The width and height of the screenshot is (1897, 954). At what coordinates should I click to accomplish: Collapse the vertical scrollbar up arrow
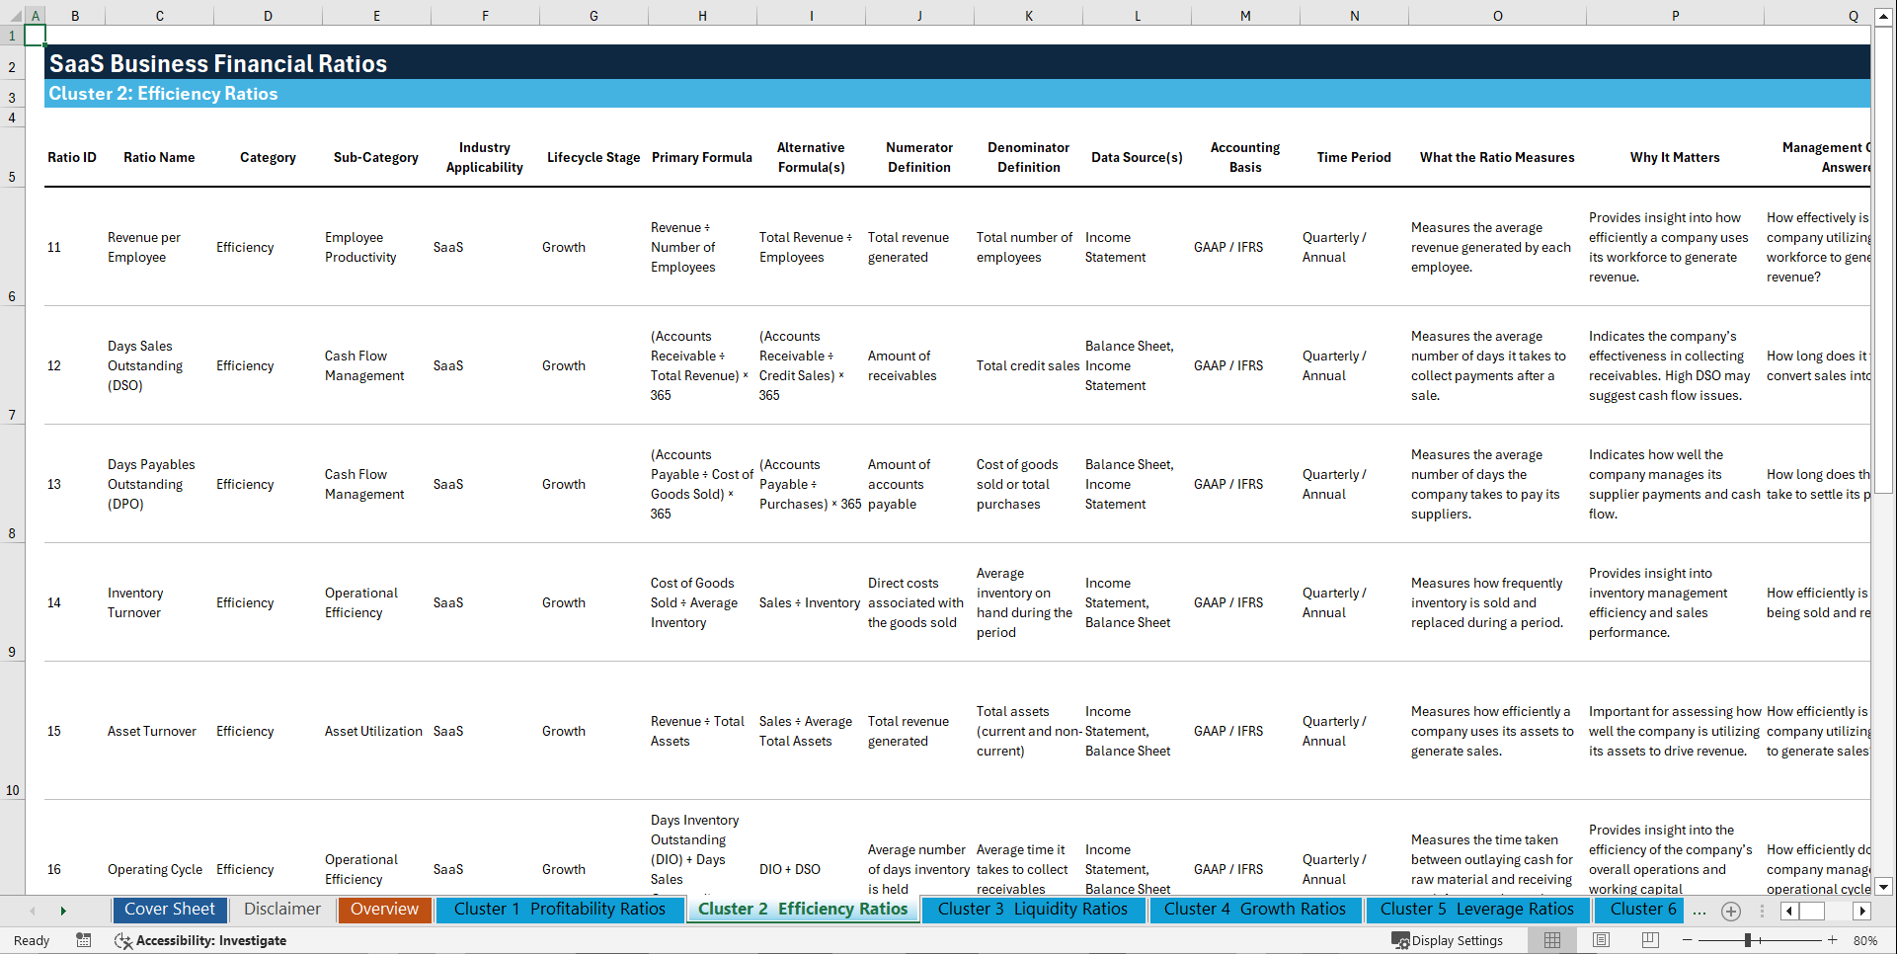click(x=1884, y=15)
